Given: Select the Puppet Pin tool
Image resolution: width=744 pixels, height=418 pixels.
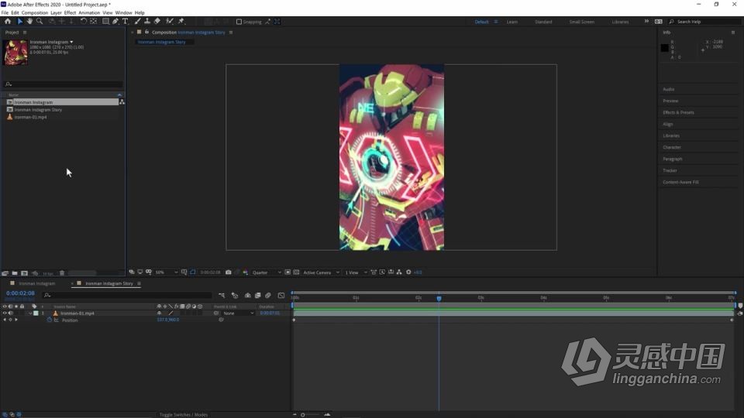Looking at the screenshot, I should pyautogui.click(x=181, y=22).
